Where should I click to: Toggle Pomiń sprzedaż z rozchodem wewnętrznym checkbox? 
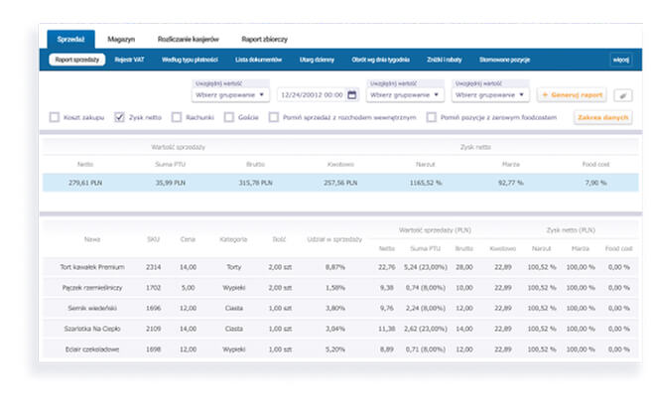tap(274, 117)
